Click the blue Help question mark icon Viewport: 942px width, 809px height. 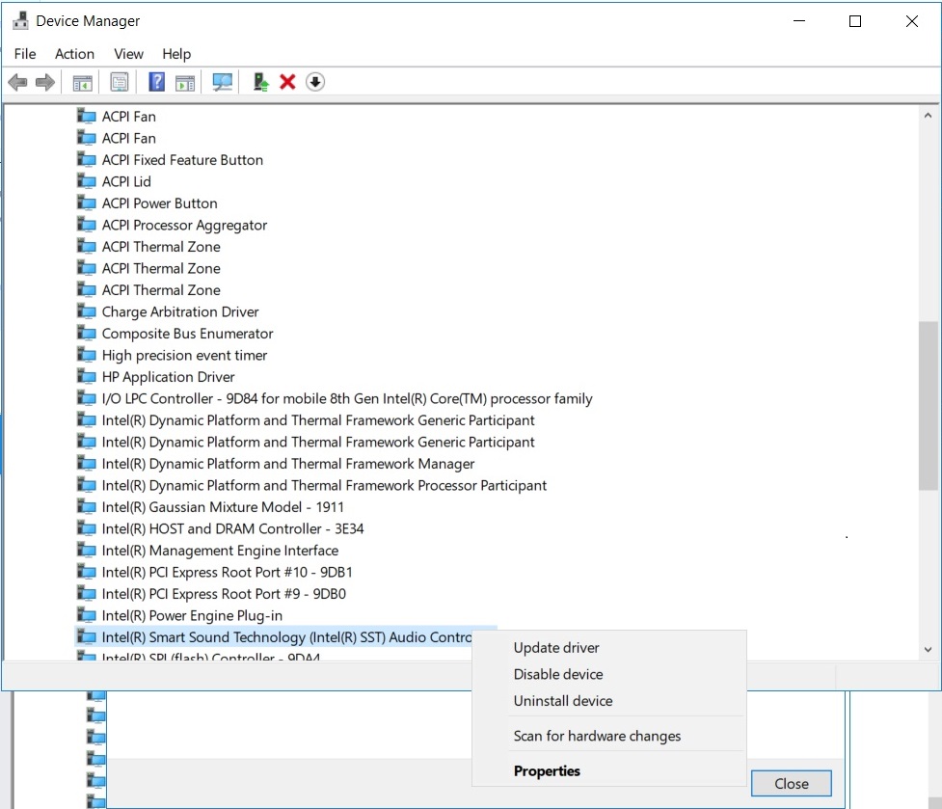pyautogui.click(x=157, y=82)
